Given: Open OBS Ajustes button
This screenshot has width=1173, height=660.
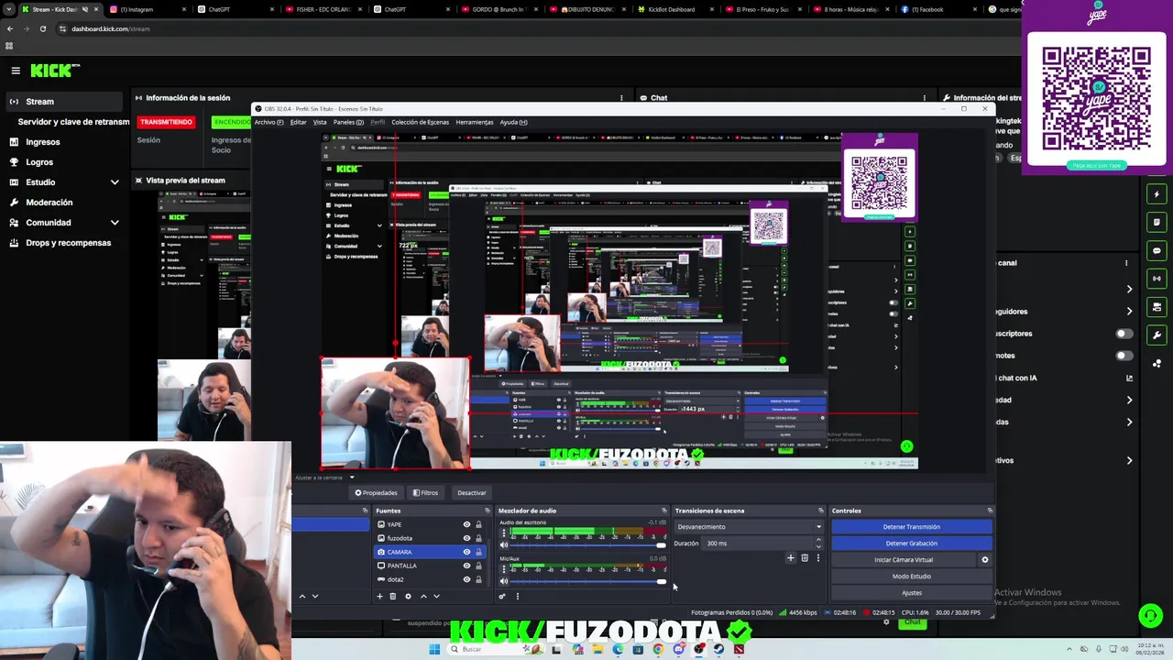Looking at the screenshot, I should [911, 593].
